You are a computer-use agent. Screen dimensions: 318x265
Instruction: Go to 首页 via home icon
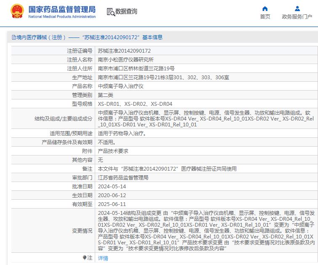pyautogui.click(x=265, y=8)
